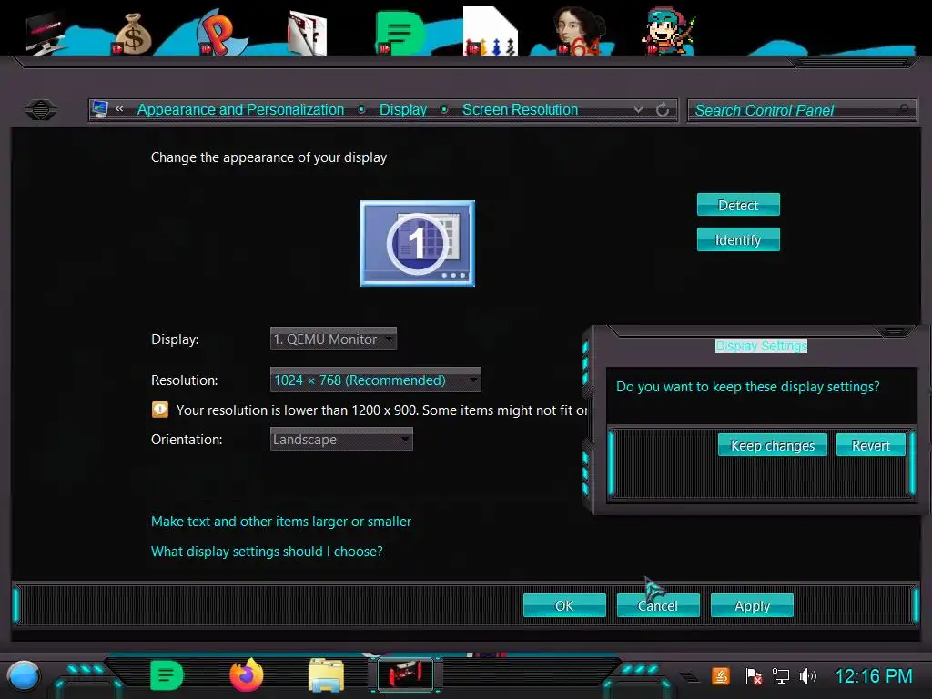This screenshot has width=932, height=699.
Task: Open the green chat bubble desktop shortcut
Action: pyautogui.click(x=400, y=34)
